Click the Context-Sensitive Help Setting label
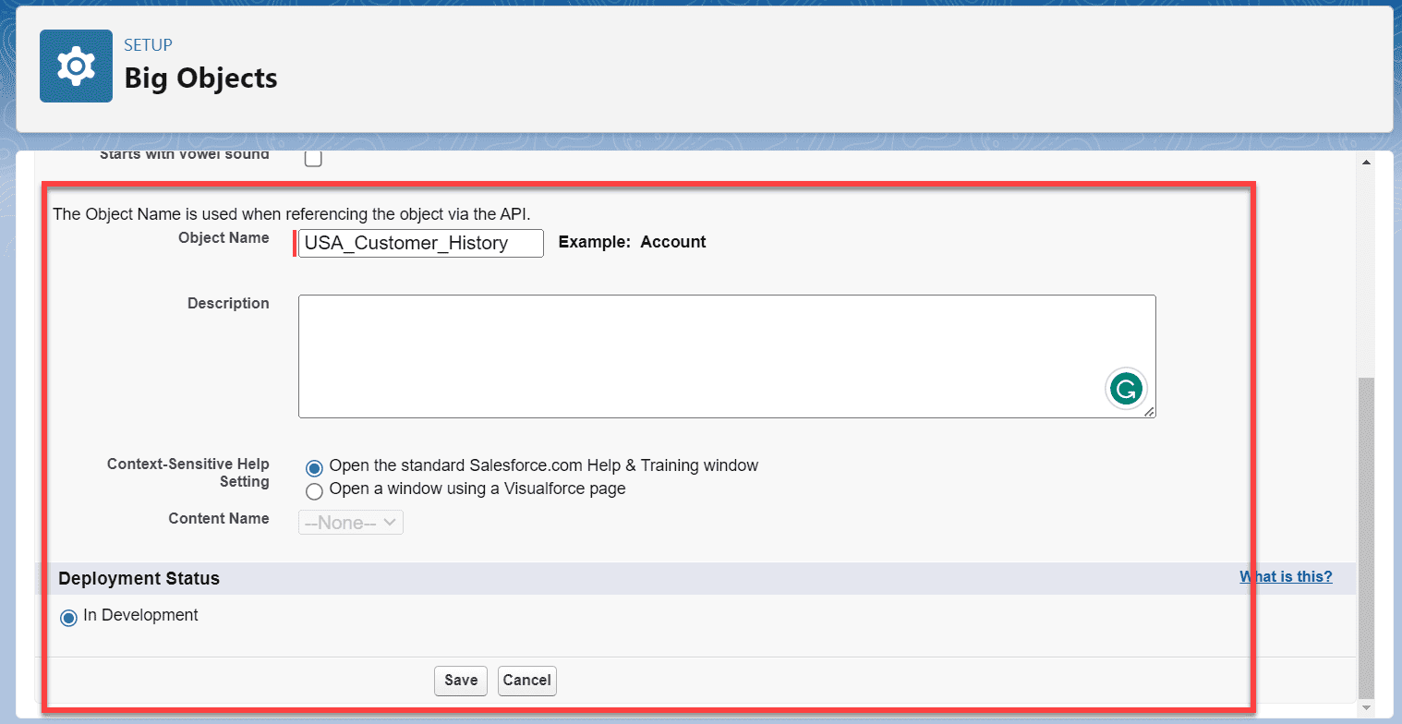The image size is (1402, 724). (x=187, y=473)
